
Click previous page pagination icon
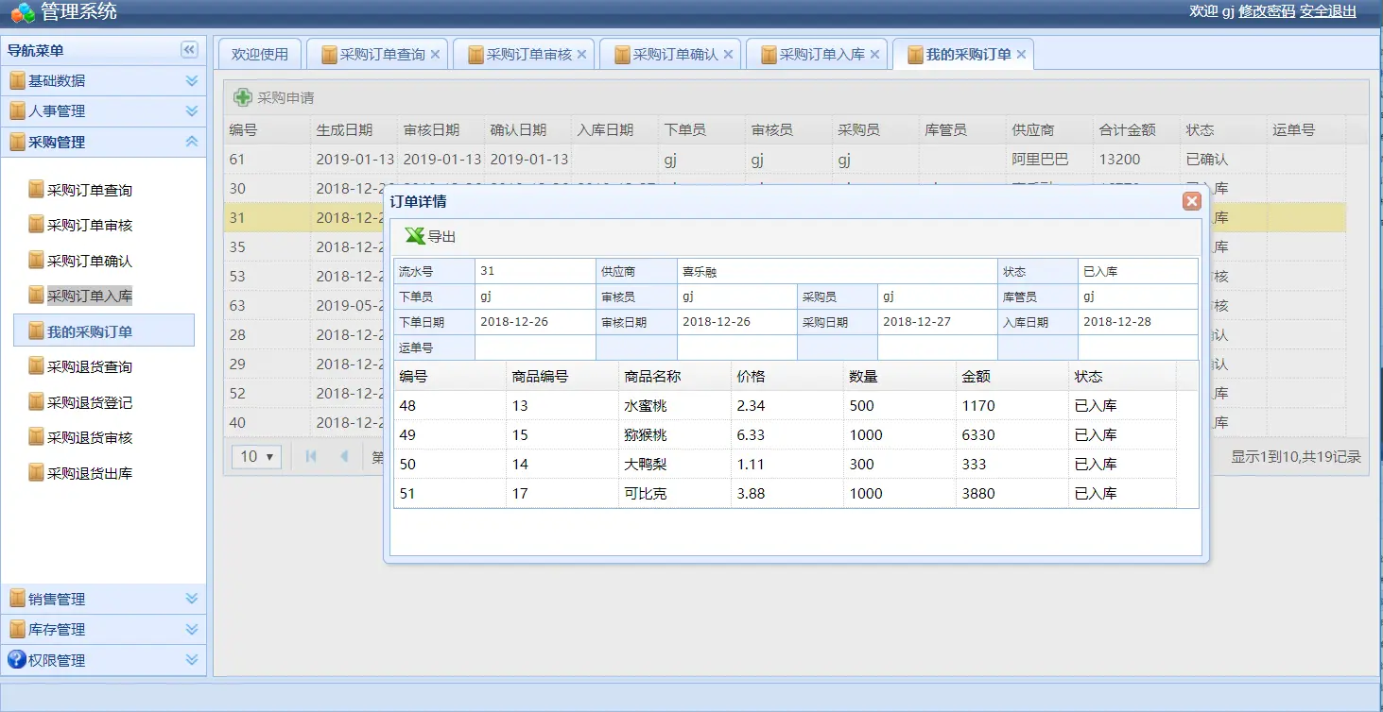(x=344, y=456)
